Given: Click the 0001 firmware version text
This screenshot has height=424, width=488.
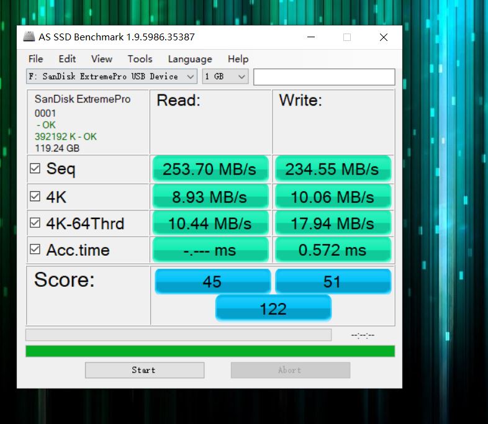Looking at the screenshot, I should pos(45,113).
